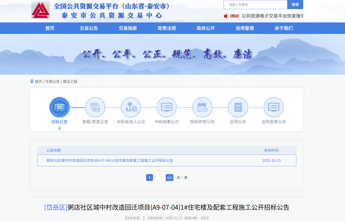
Task: Open the 答疑/变更公告 icon
Action: [95, 107]
